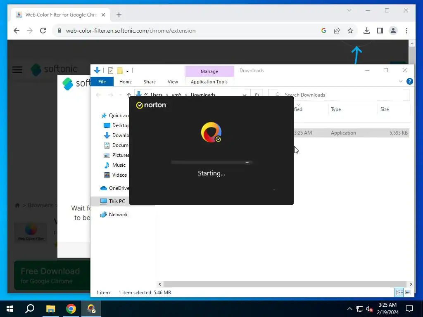Viewport: 423px width, 317px height.
Task: Select Manage contextual tab
Action: 209,71
